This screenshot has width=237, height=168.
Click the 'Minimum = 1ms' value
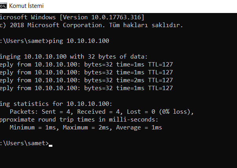point(33,127)
